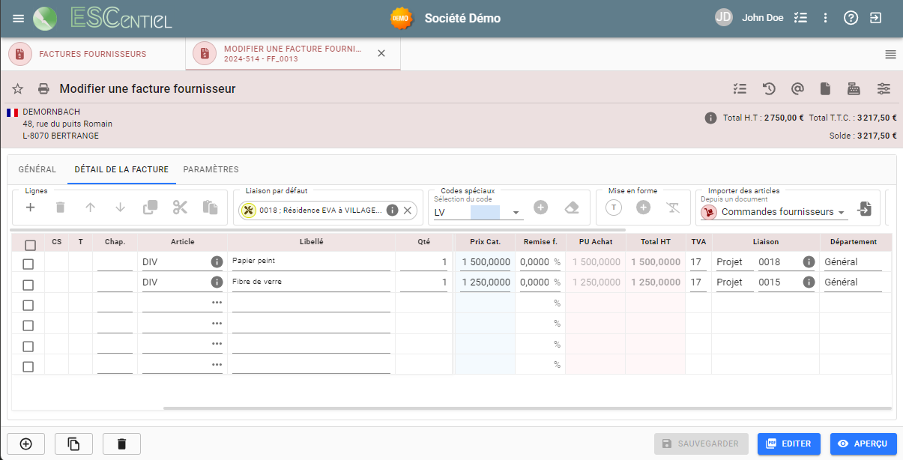Click the Libellé field of first empty row
This screenshot has width=903, height=460.
pos(311,303)
